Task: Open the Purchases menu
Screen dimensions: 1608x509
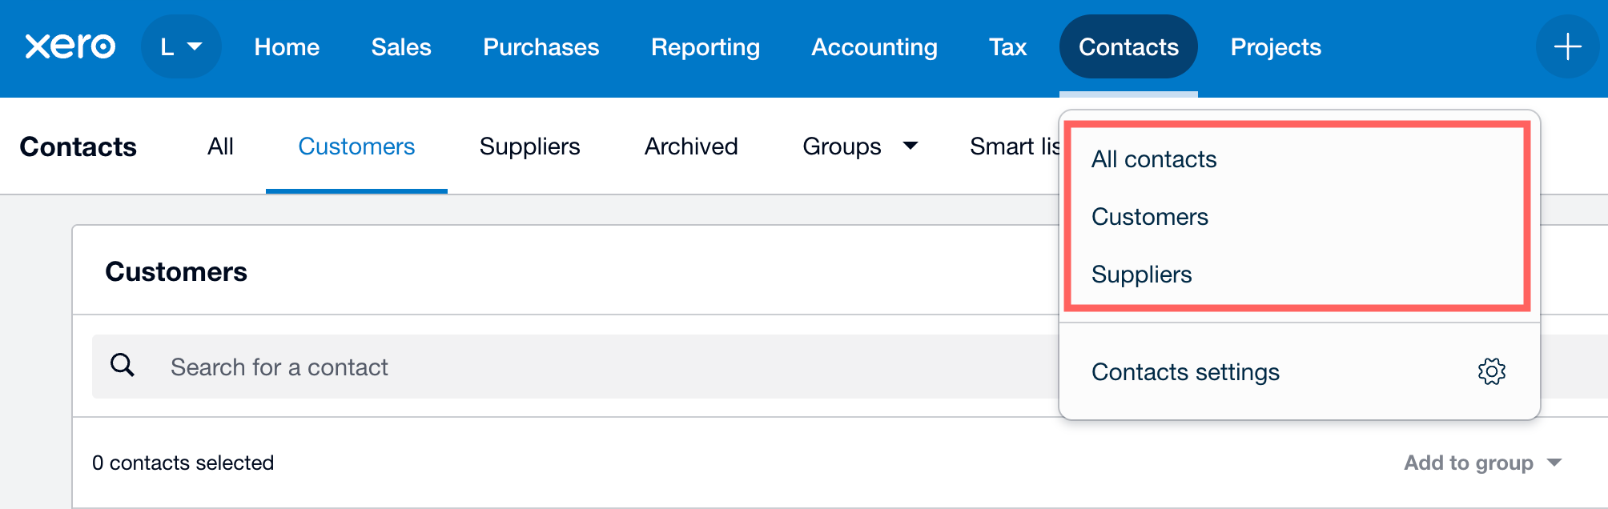Action: click(541, 46)
